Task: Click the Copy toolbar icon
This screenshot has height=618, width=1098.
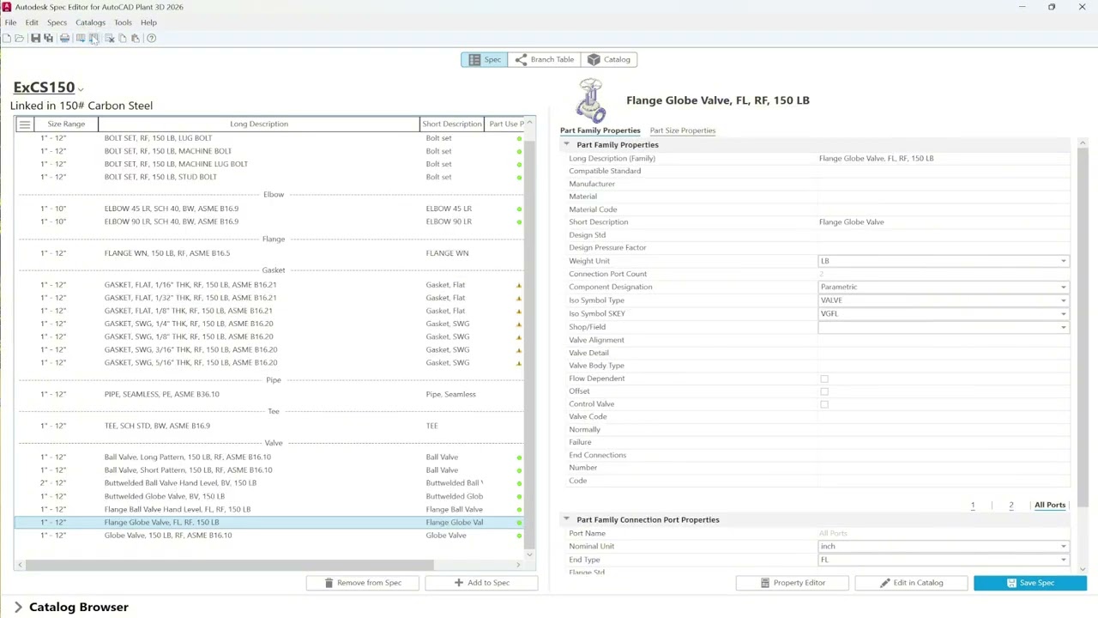Action: (122, 38)
